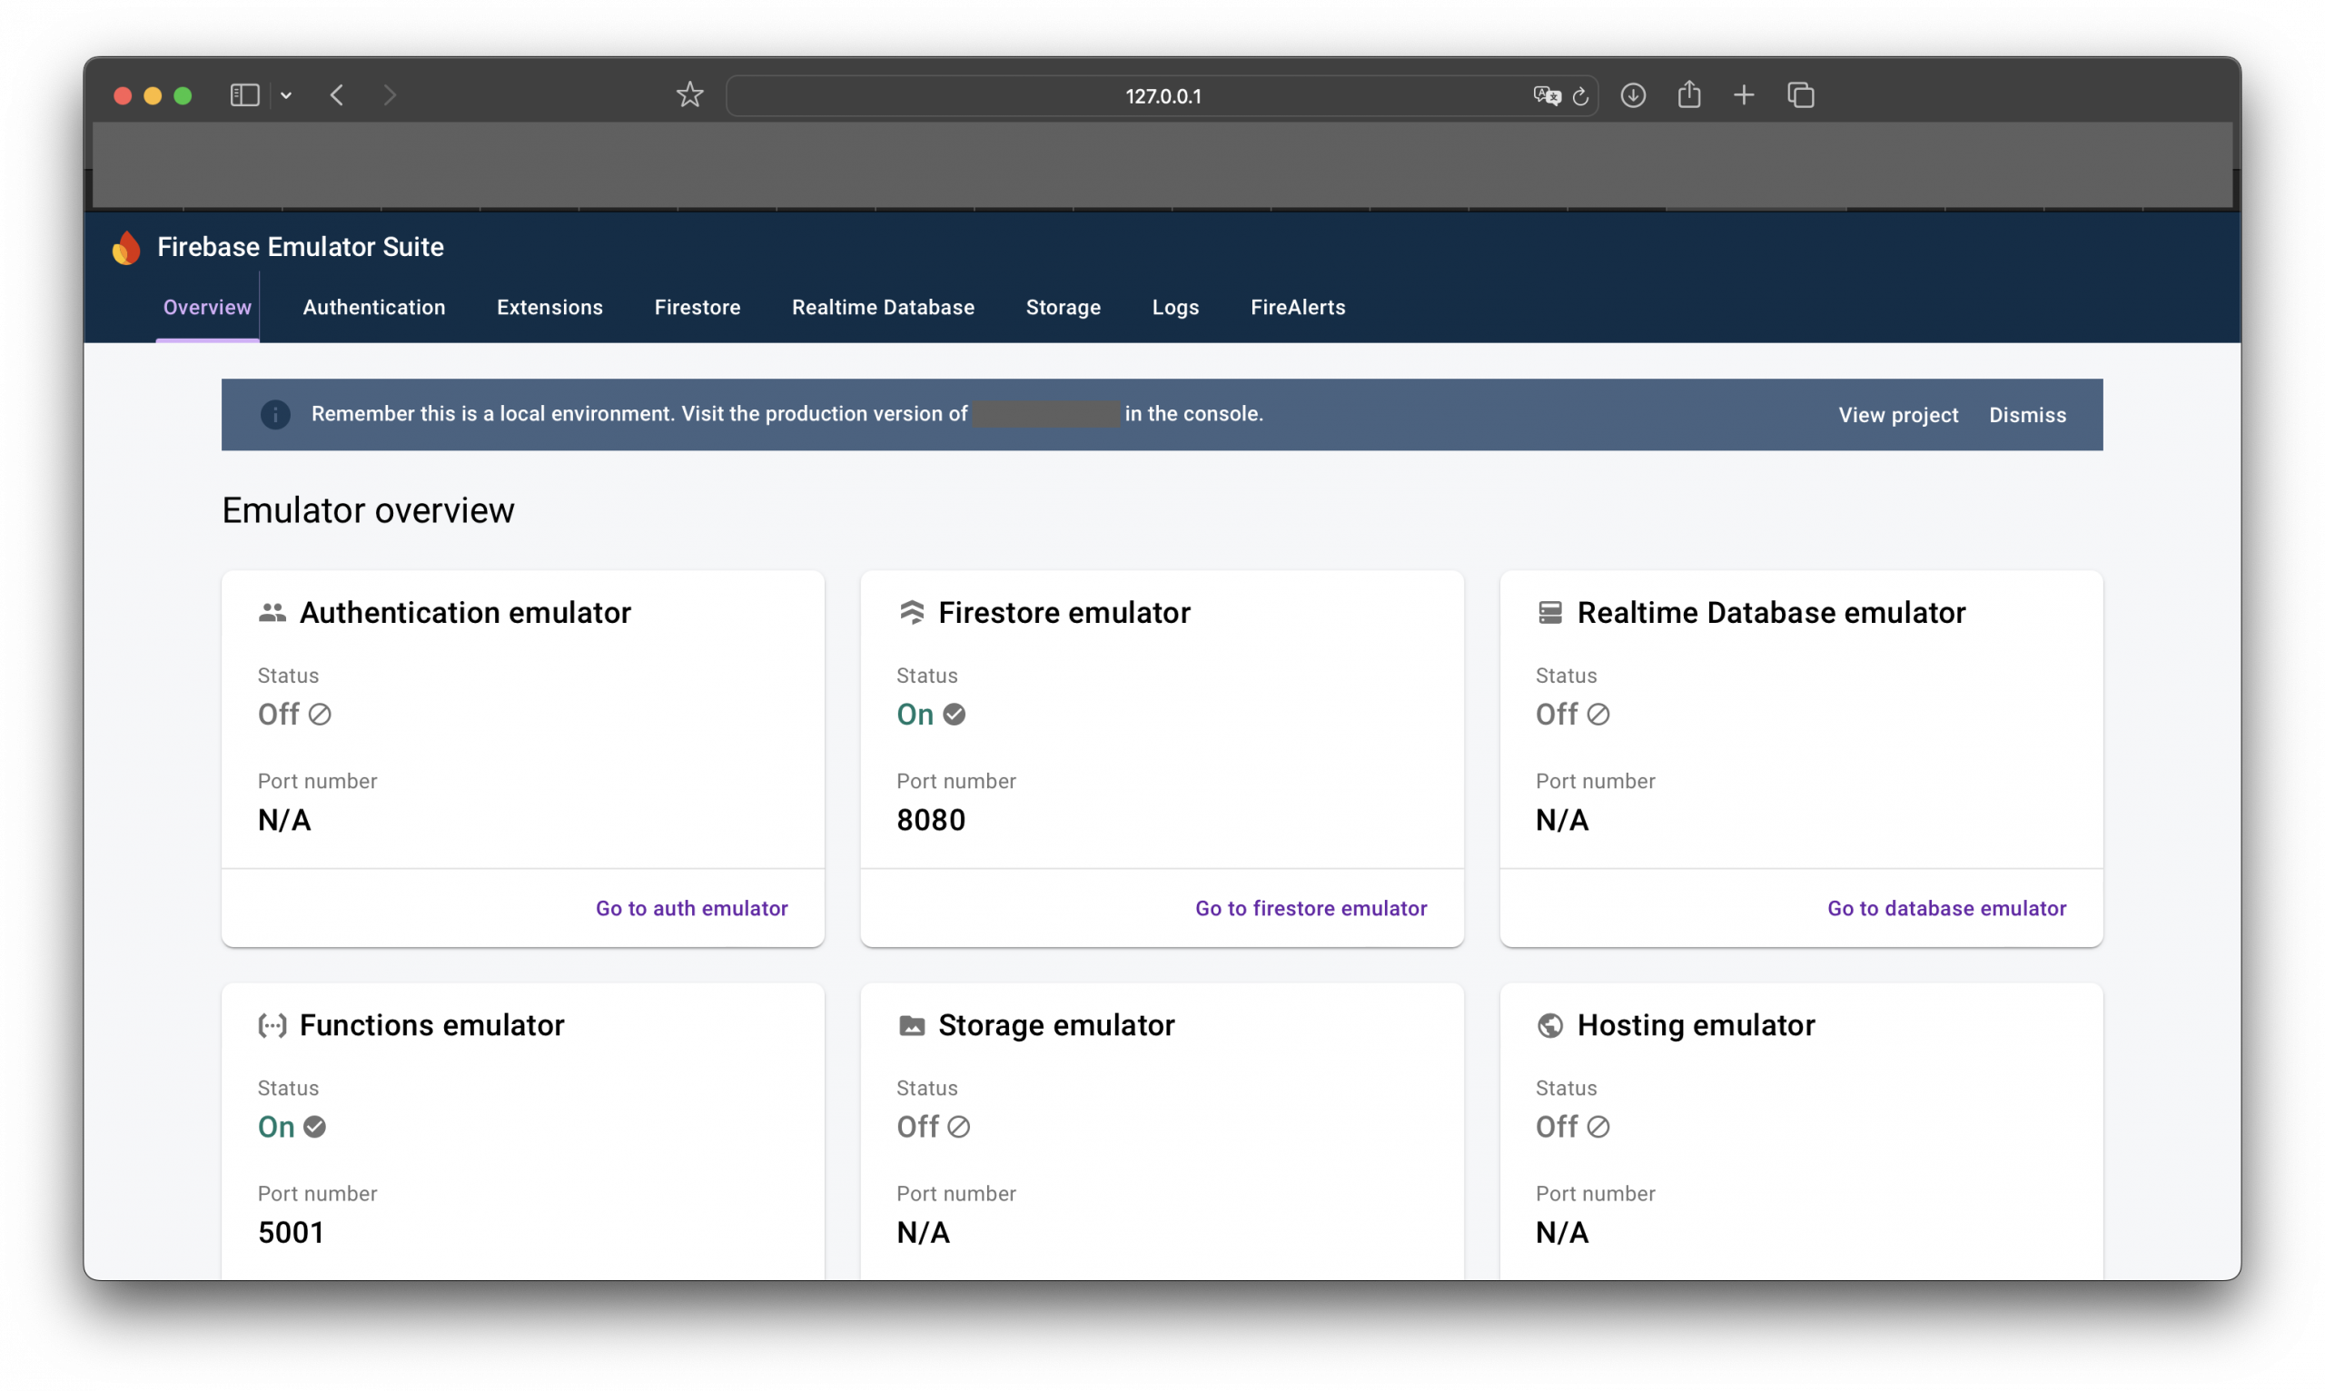Show tab overview icon
This screenshot has width=2325, height=1391.
coord(1801,95)
